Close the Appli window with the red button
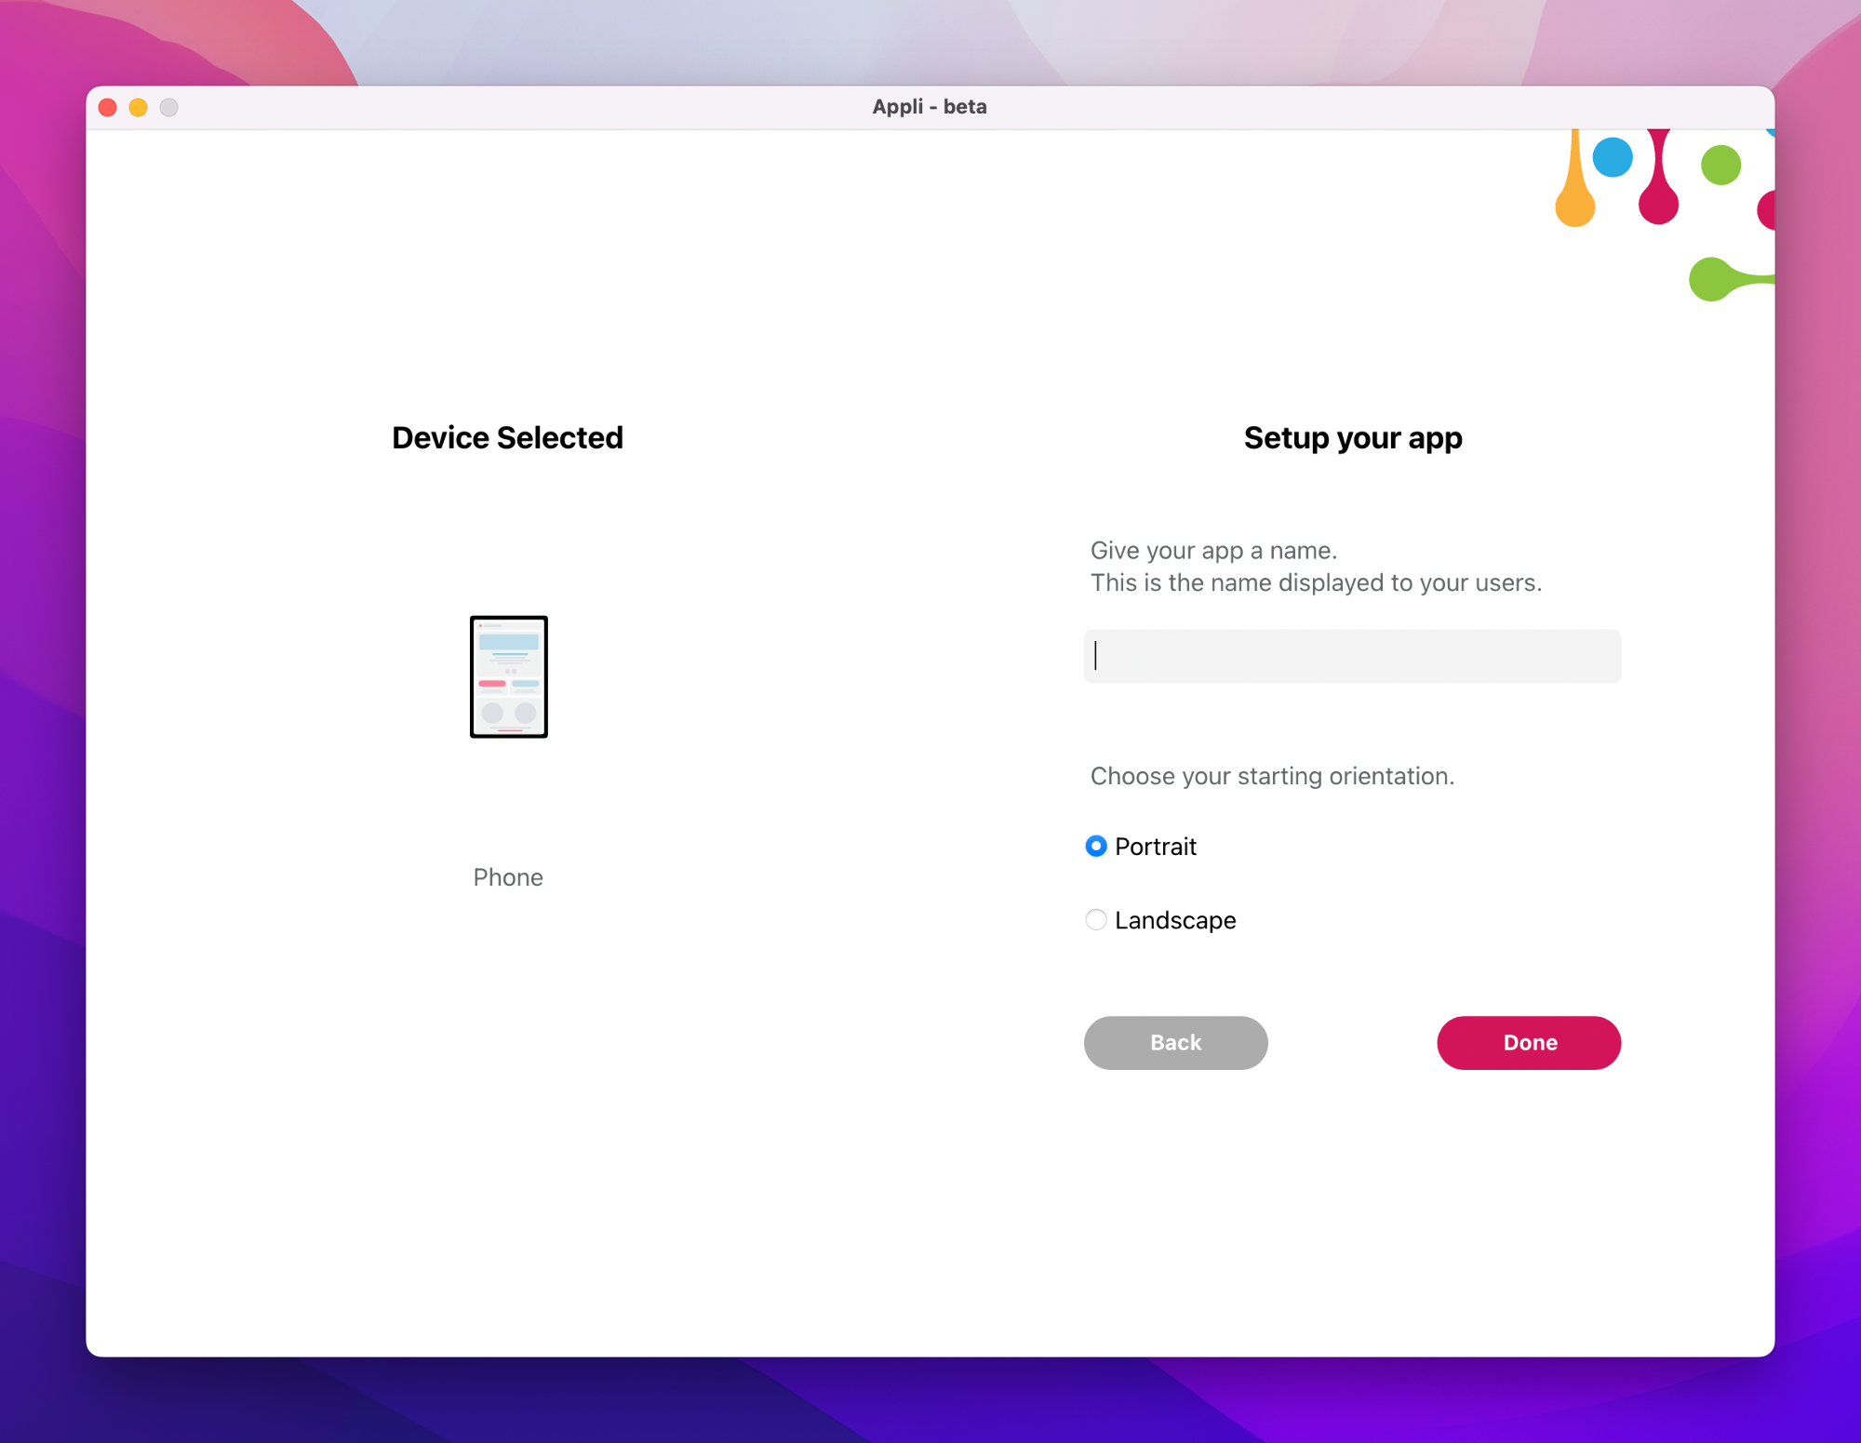This screenshot has width=1861, height=1443. pyautogui.click(x=108, y=107)
